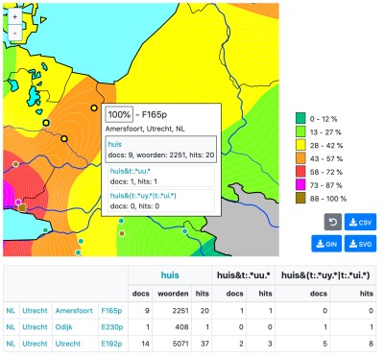Click the reset undo arrow button
384x358 pixels.
coord(333,222)
